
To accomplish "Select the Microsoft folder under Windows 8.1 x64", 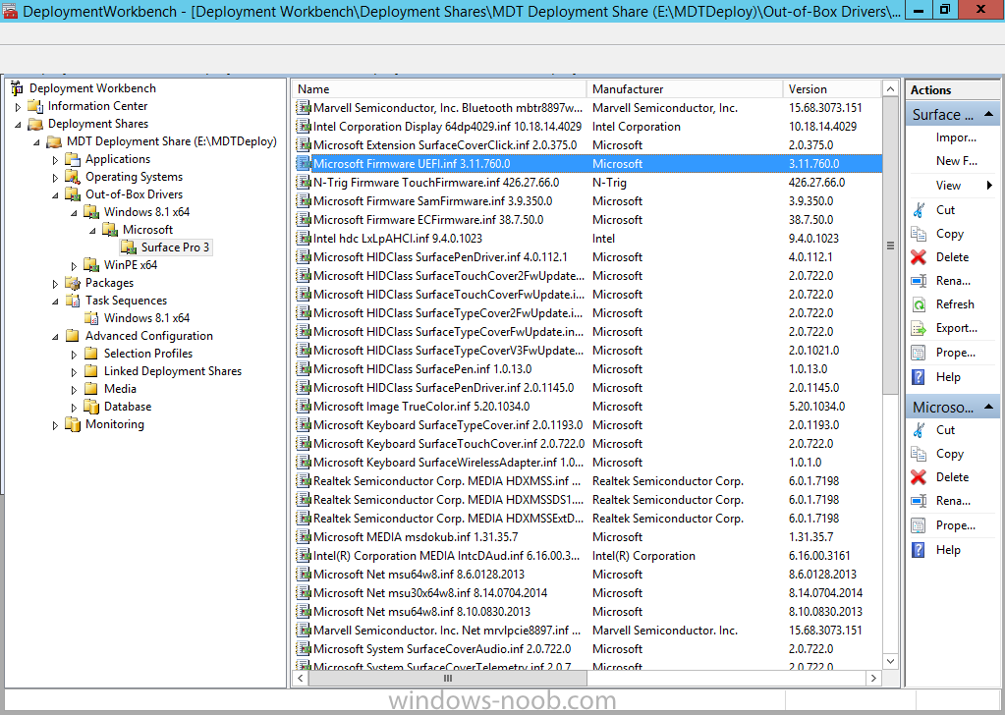I will 147,230.
